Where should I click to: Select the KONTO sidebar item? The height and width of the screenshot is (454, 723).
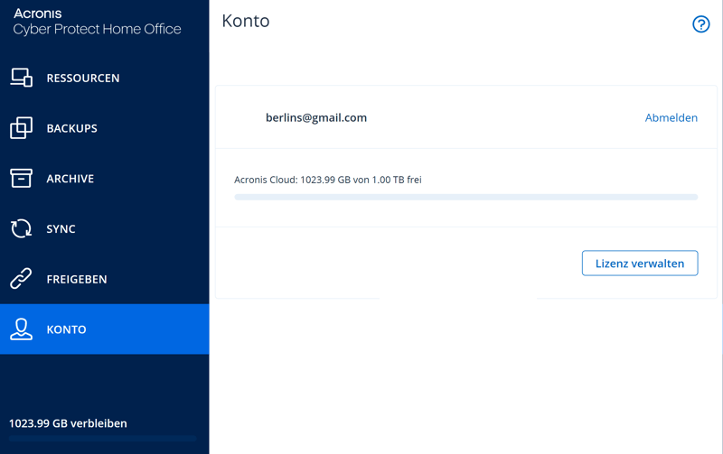tap(104, 329)
